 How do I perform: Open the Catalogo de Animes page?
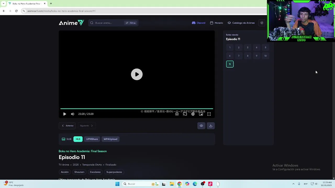(x=241, y=23)
